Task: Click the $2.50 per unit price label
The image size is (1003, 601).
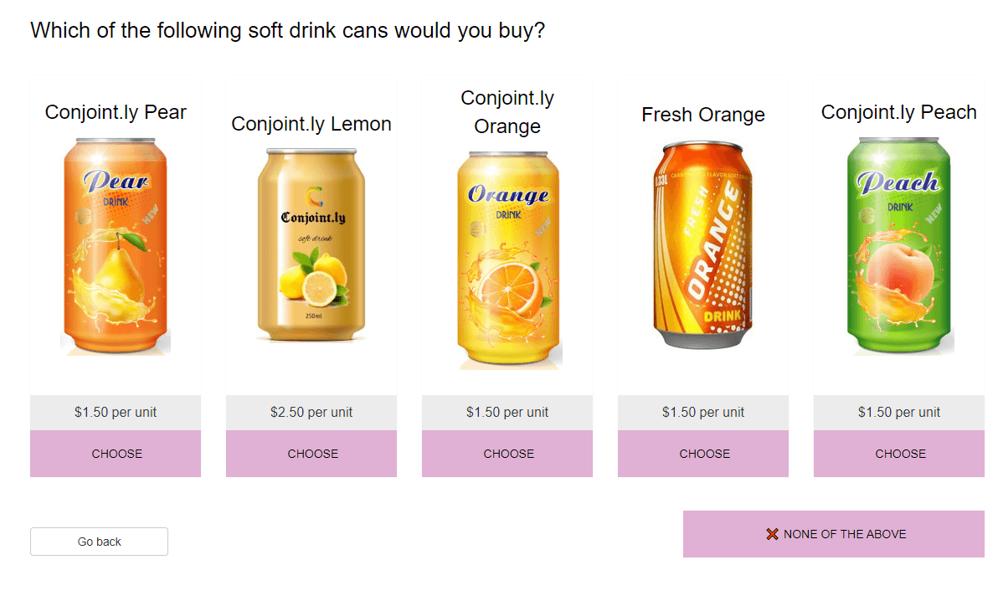Action: [x=311, y=412]
